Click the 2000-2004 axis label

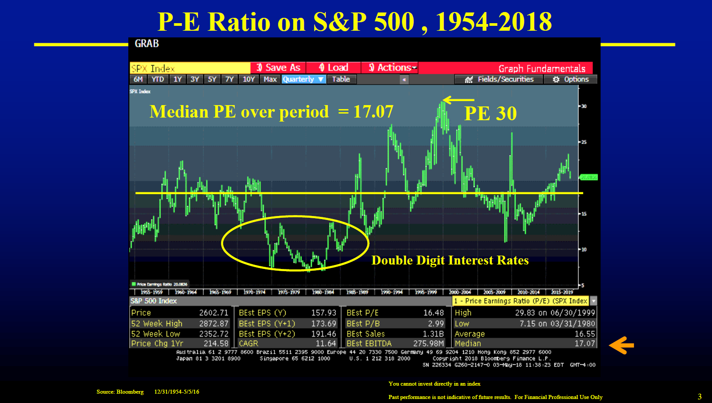pyautogui.click(x=460, y=292)
